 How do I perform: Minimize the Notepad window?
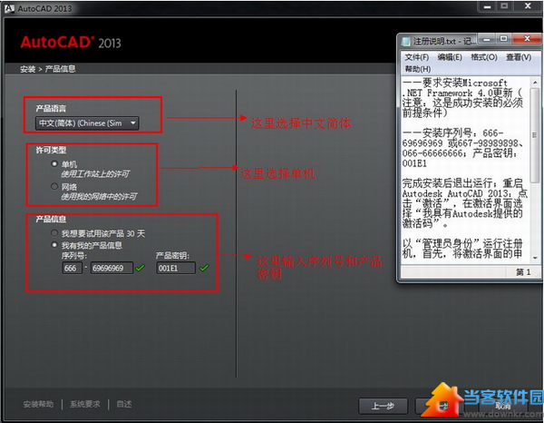coord(487,39)
